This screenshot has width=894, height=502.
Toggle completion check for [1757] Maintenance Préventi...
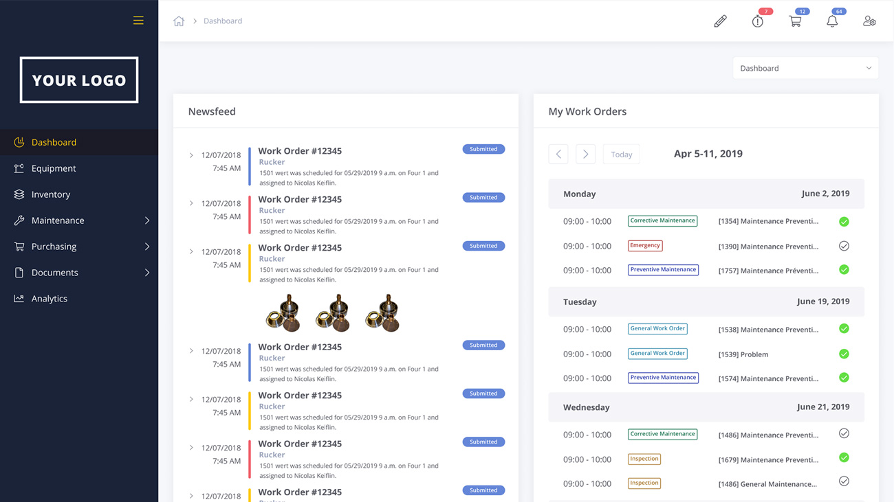point(844,270)
